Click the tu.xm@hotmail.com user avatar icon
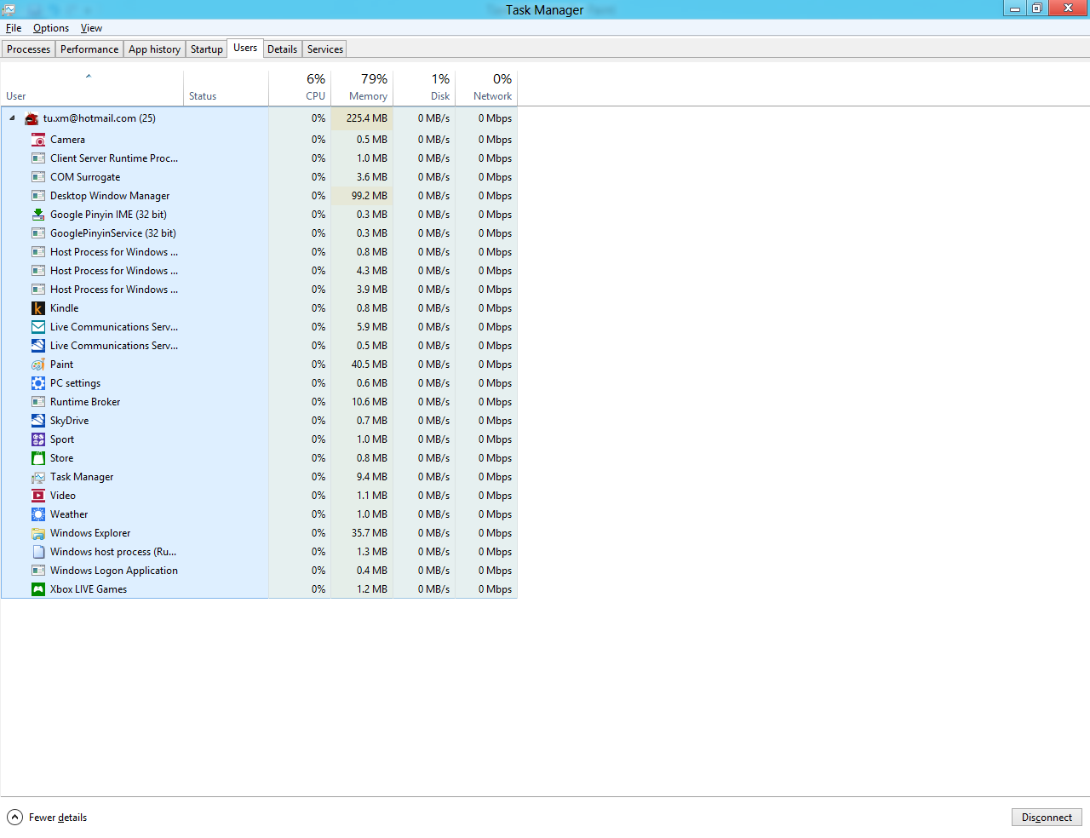This screenshot has width=1090, height=838. (x=32, y=118)
